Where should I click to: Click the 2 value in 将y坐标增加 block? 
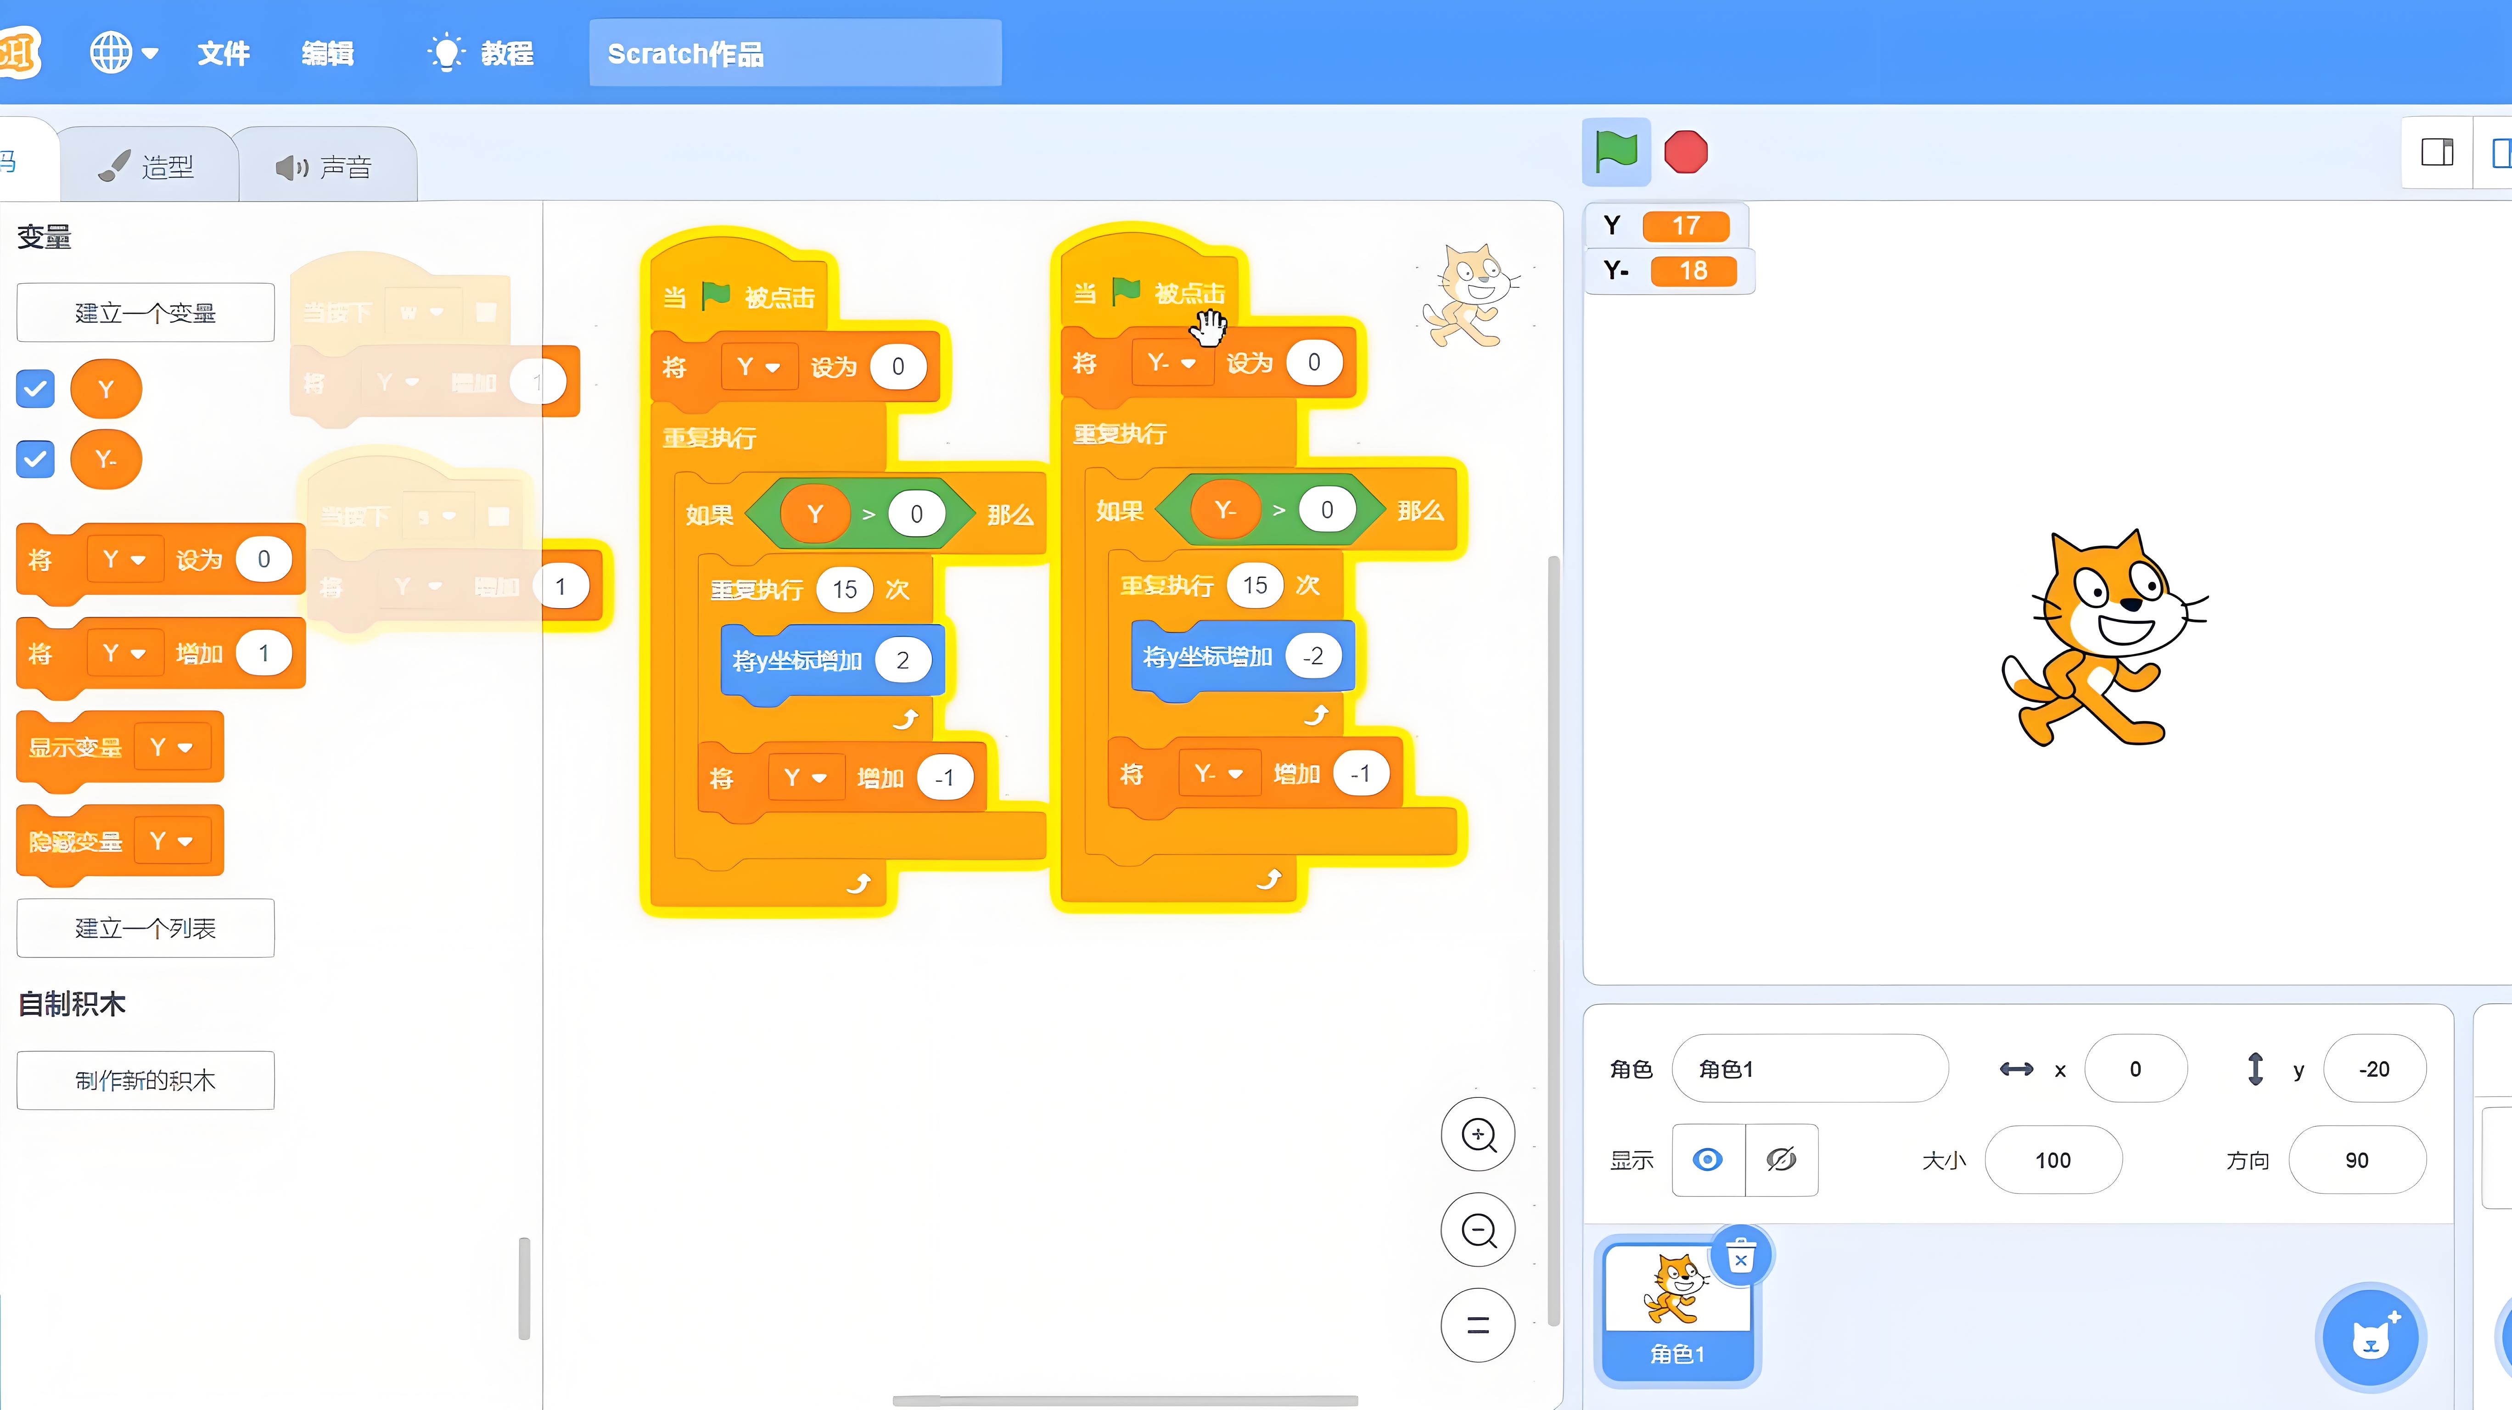[903, 661]
